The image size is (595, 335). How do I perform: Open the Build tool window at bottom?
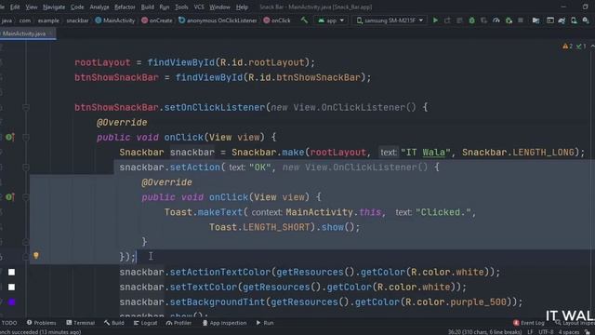coord(114,323)
